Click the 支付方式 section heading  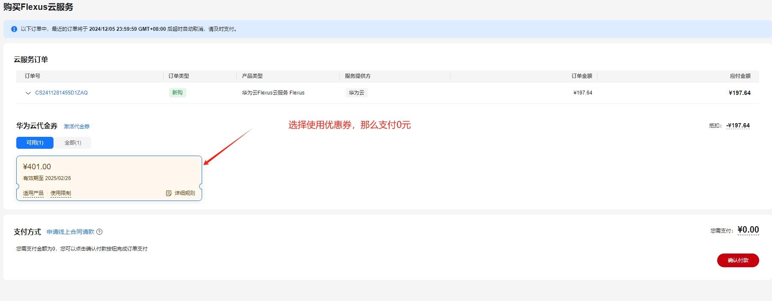[27, 232]
